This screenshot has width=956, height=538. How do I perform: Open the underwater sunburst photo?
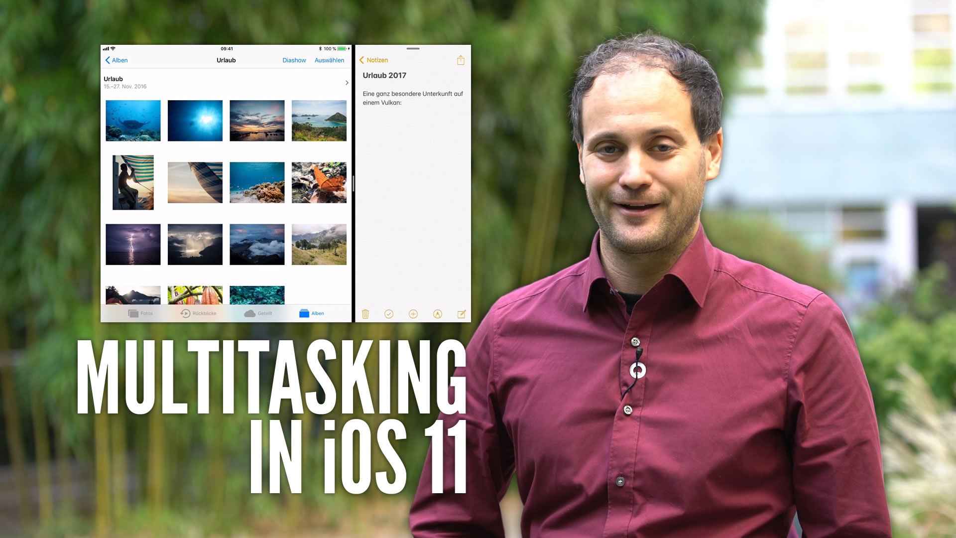coord(195,121)
